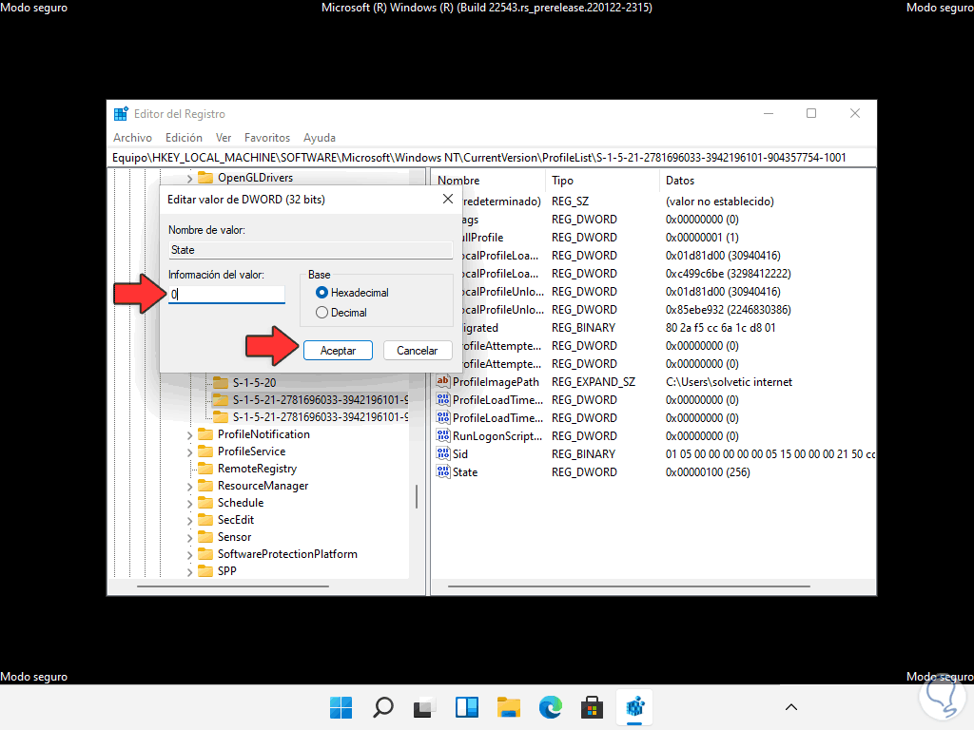Open the Ver menu
This screenshot has height=730, width=974.
coord(224,138)
